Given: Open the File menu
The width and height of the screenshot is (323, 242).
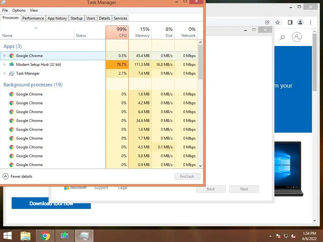Looking at the screenshot, I should coord(5,10).
